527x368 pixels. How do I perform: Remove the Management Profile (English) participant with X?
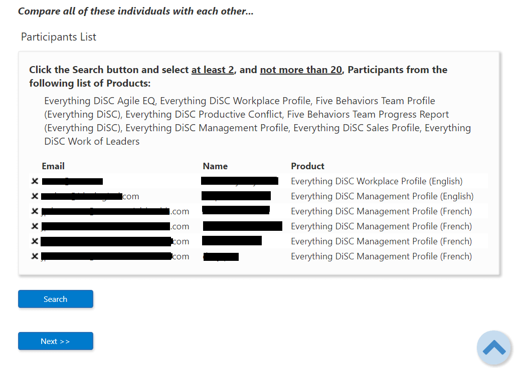click(35, 196)
